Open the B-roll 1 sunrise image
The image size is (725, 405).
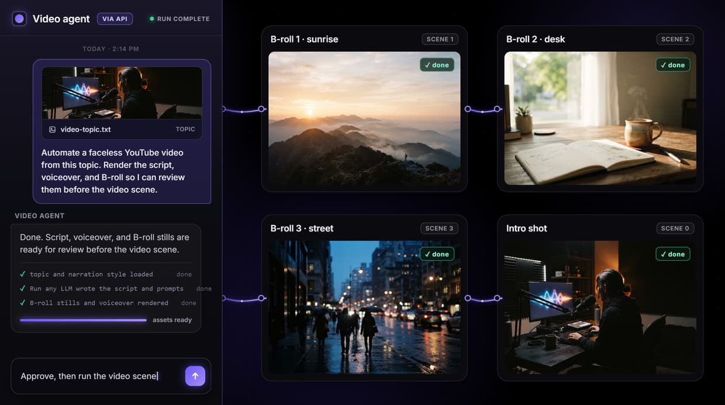click(x=364, y=119)
